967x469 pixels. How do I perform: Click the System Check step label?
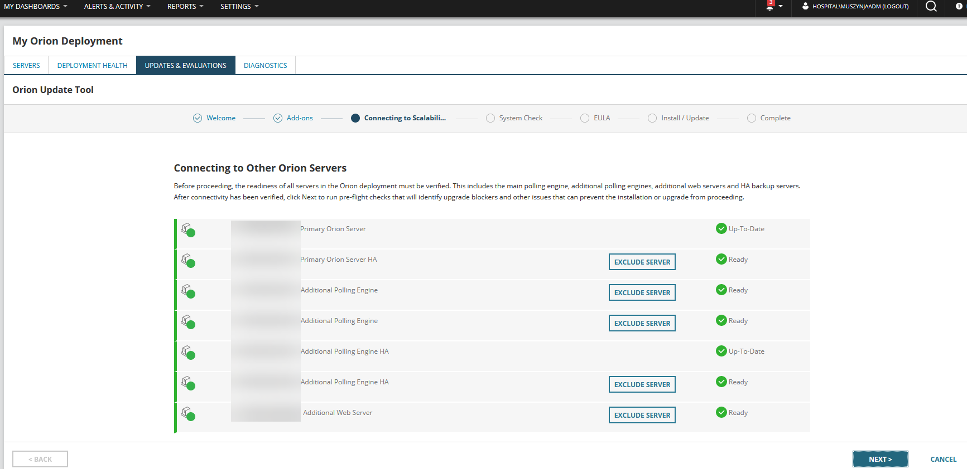tap(521, 118)
